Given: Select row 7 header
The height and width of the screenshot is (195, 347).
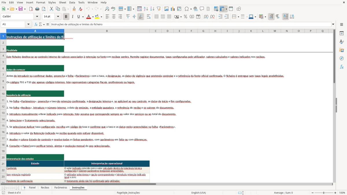Looking at the screenshot, I should click(x=3, y=75).
